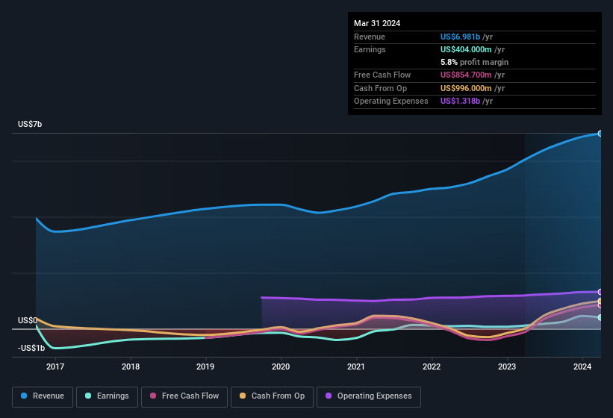Click the Mar 31 2024 tooltip date

click(x=377, y=23)
